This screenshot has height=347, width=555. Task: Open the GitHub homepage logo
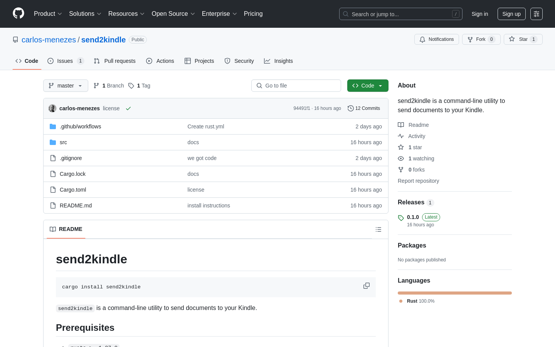pyautogui.click(x=18, y=13)
